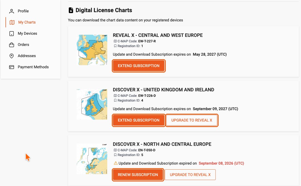This screenshot has height=186, width=301.
Task: Click map icon beside code EN-T-050-D
Action: (115, 150)
